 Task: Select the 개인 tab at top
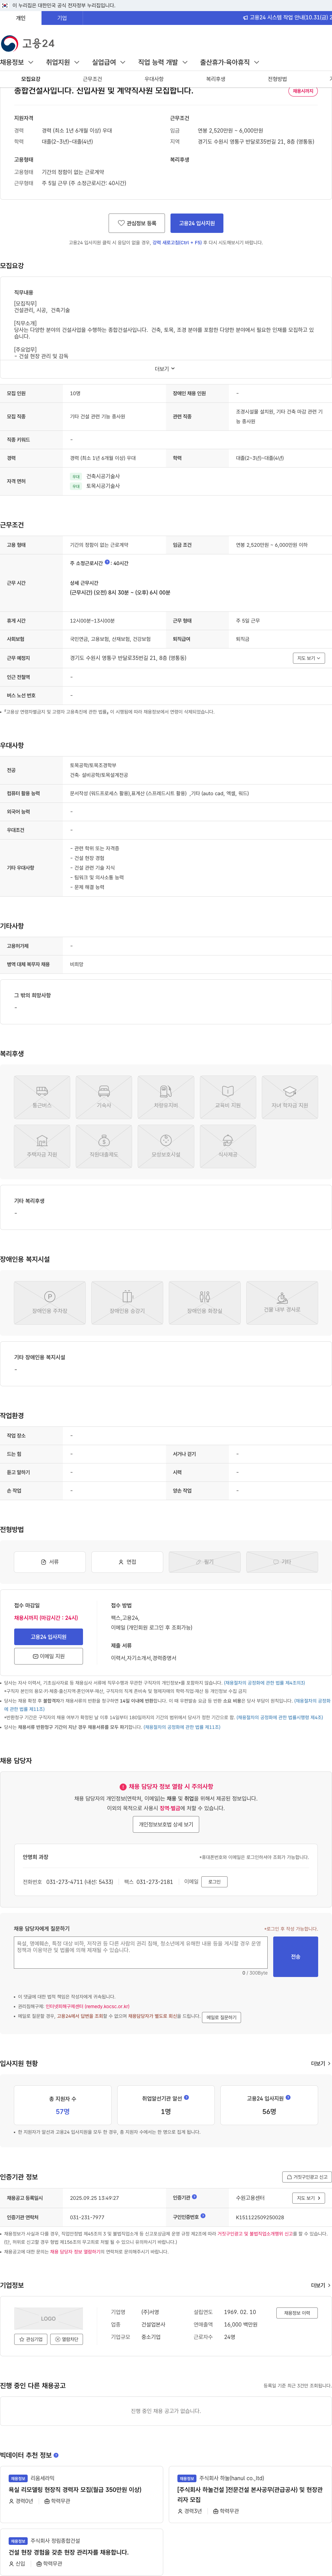pos(21,18)
